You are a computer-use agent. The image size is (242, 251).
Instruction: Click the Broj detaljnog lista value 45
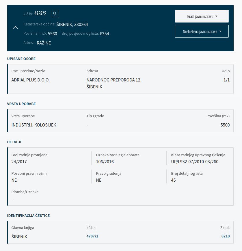pos(173,180)
